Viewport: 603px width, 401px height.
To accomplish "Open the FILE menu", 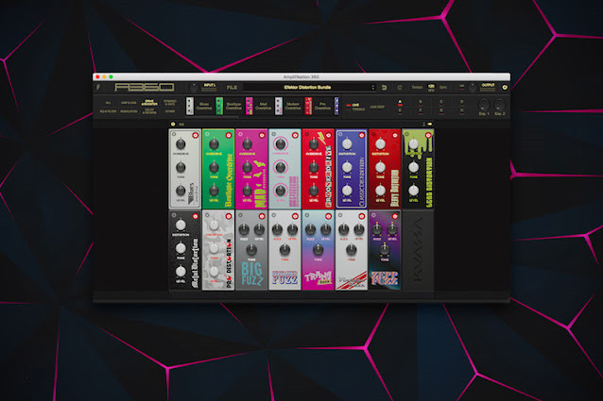I will 232,88.
